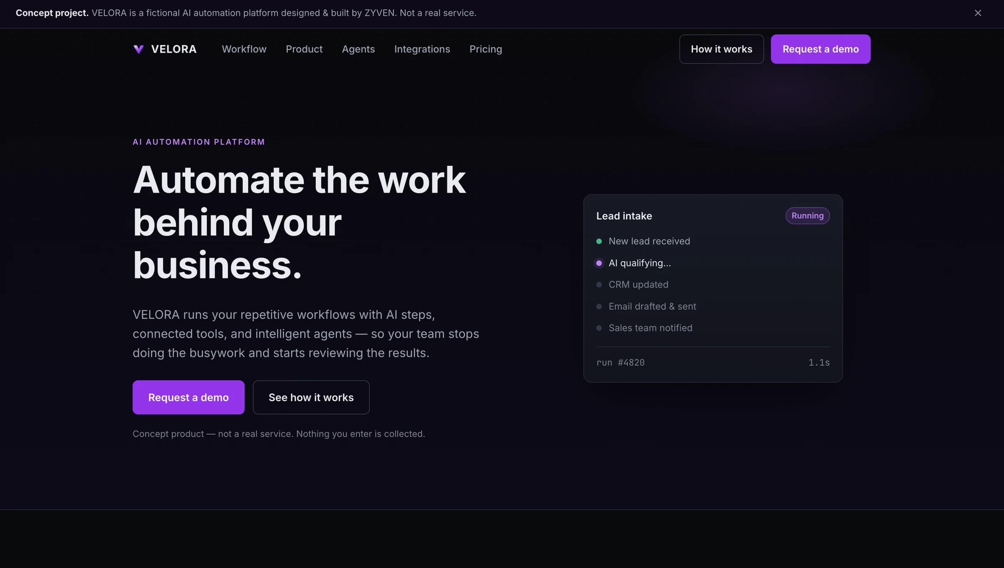1004x568 pixels.
Task: Navigate to Integrations
Action: coord(422,49)
